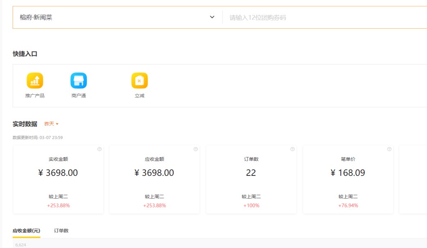Click the store selector chevron arrow
This screenshot has width=427, height=248.
[x=212, y=17]
